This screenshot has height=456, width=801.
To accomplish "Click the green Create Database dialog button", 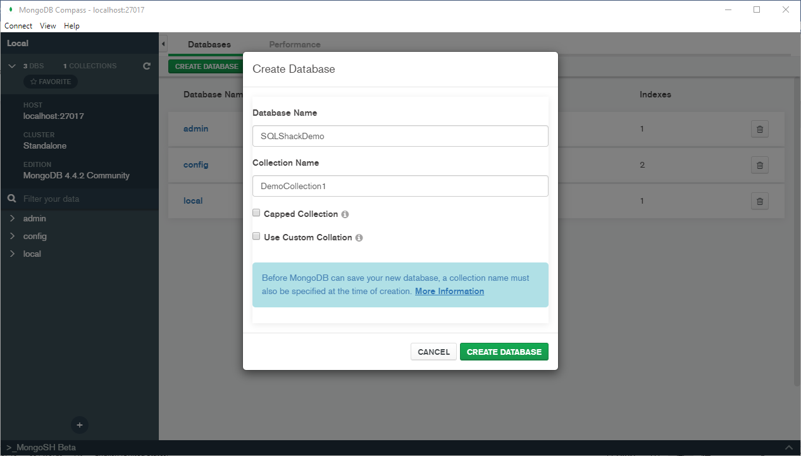I will point(504,352).
